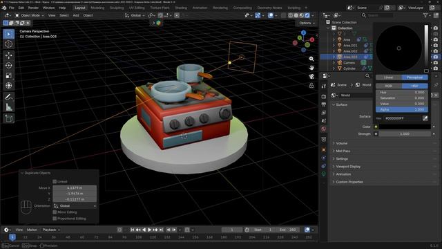Select the Scale tool
The image size is (442, 249).
[9, 75]
